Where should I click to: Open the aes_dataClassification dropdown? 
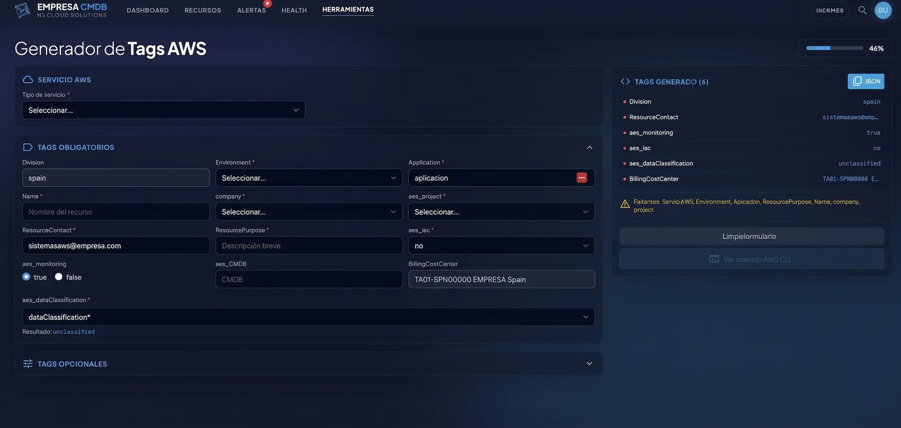click(309, 317)
